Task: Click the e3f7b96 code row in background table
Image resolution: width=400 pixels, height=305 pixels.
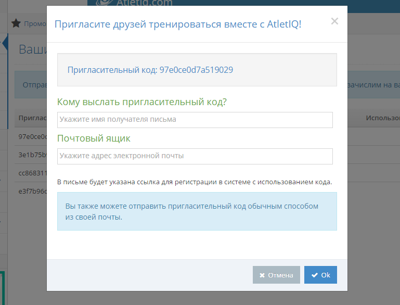Action: [x=32, y=191]
